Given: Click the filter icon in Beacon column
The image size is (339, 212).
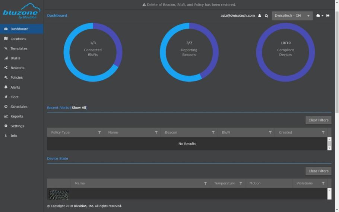Looking at the screenshot, I should (x=213, y=132).
